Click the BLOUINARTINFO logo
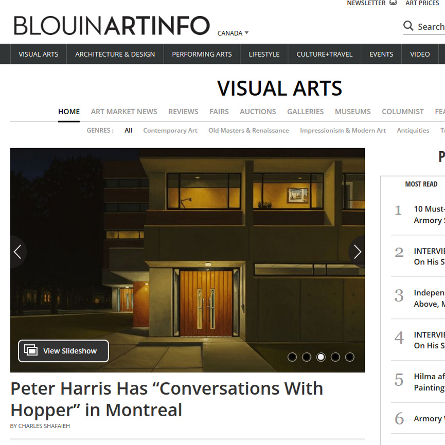445x445 pixels. point(112,26)
